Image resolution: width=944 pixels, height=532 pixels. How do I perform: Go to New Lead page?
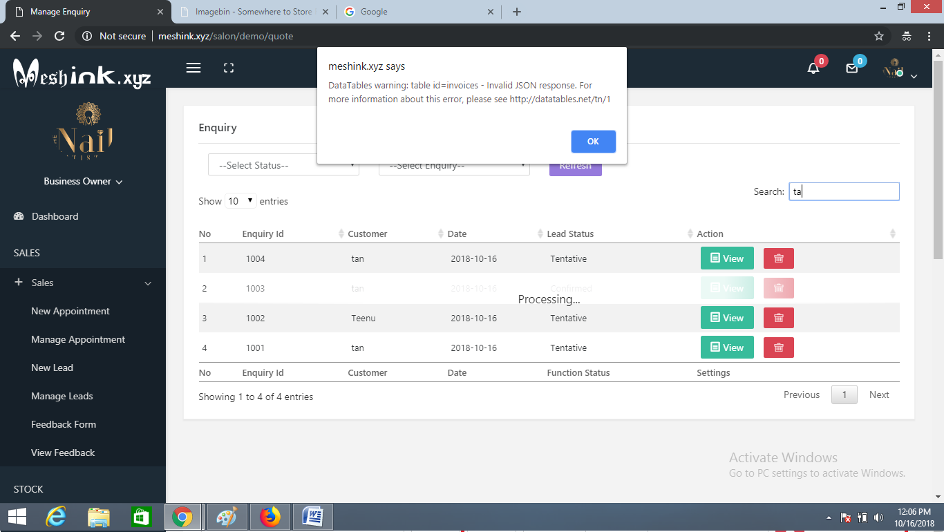(x=52, y=368)
